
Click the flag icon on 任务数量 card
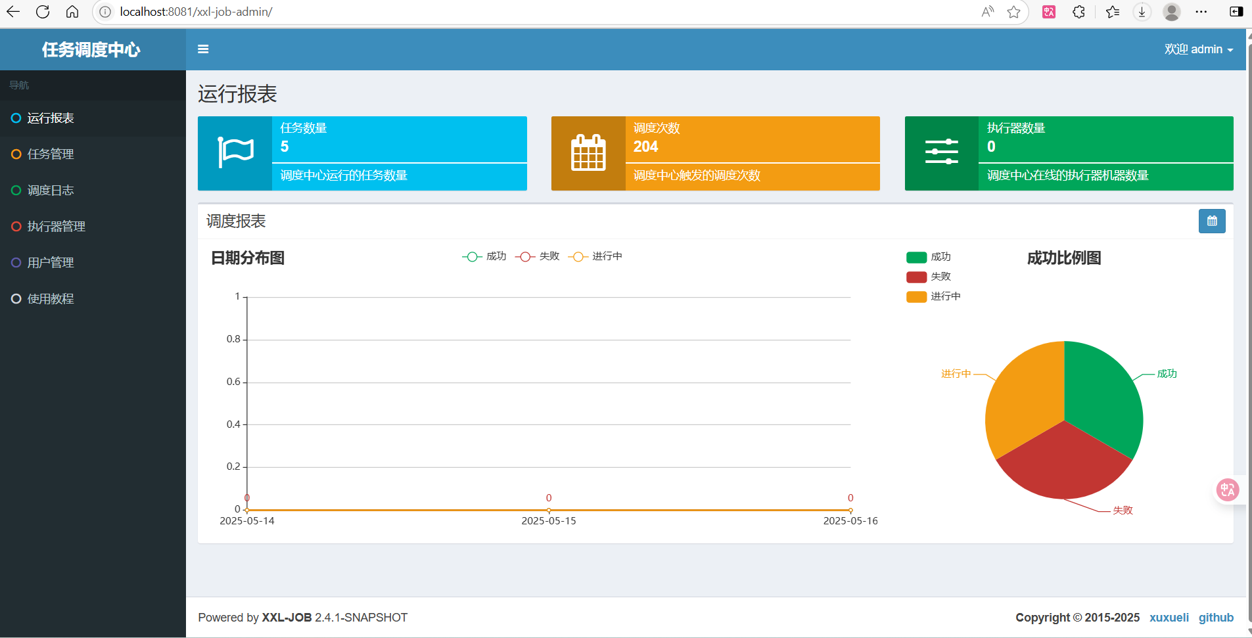tap(235, 152)
